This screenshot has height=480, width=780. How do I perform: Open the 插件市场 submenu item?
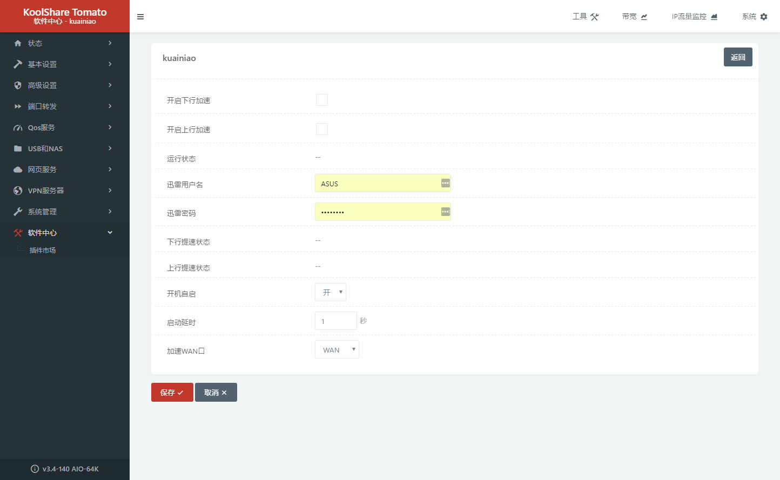click(43, 250)
